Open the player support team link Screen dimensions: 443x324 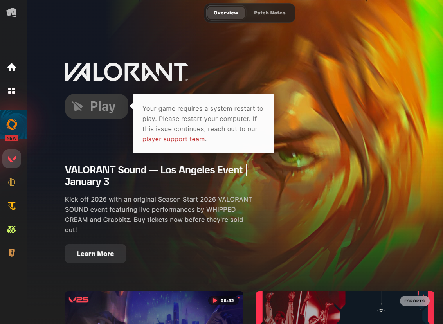pos(173,139)
